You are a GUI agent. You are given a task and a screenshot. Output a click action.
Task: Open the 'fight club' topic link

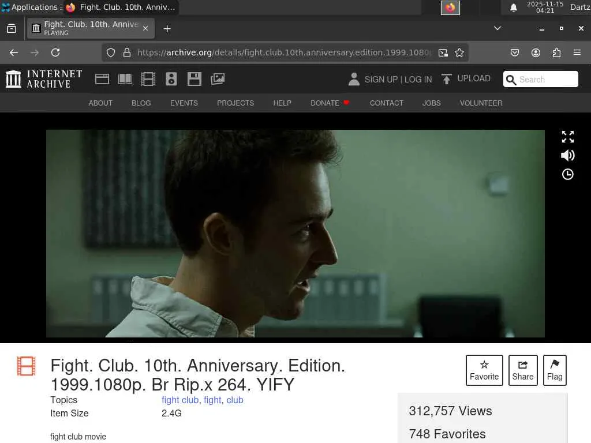180,400
